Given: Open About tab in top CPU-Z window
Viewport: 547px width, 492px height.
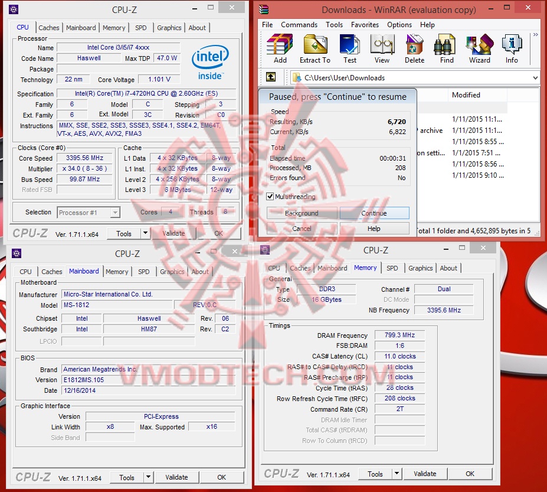Looking at the screenshot, I should tap(197, 28).
